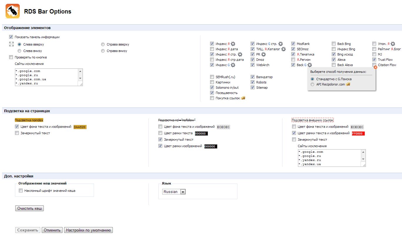Screen dimensions: 402x240
Task: Select 'Слева внизу' panel position
Action: [x=20, y=51]
